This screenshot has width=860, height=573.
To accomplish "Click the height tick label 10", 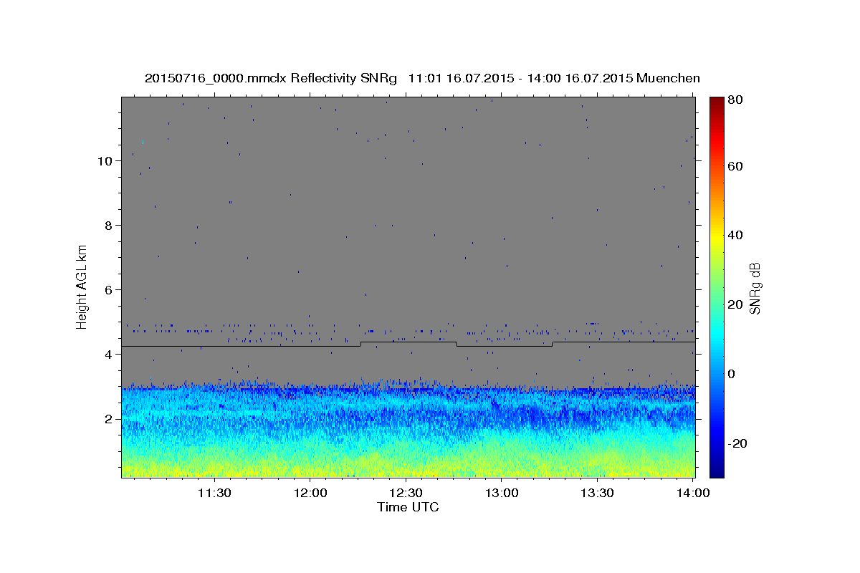I will coord(106,160).
